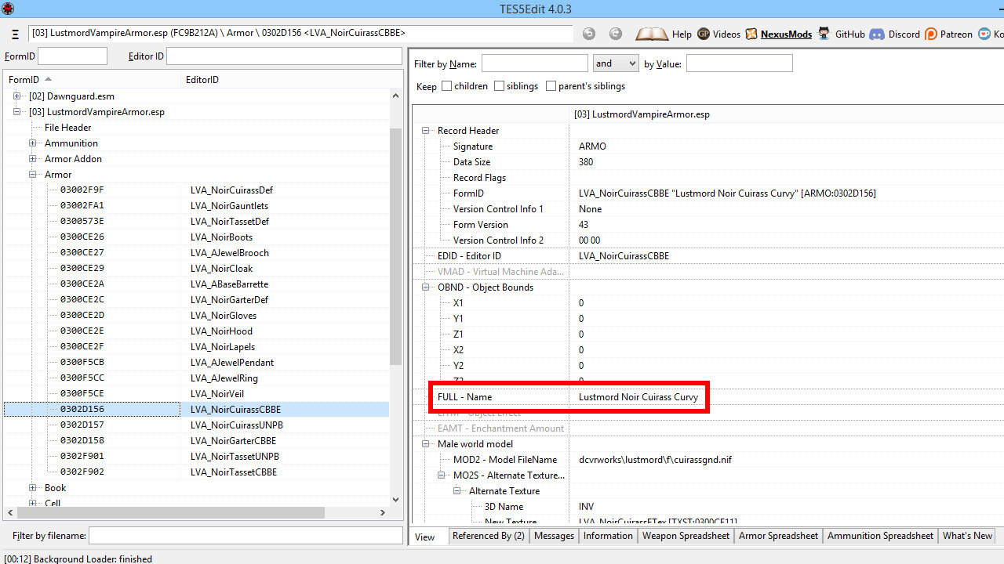Open the hamburger main menu
The width and height of the screenshot is (1004, 564).
pos(15,34)
